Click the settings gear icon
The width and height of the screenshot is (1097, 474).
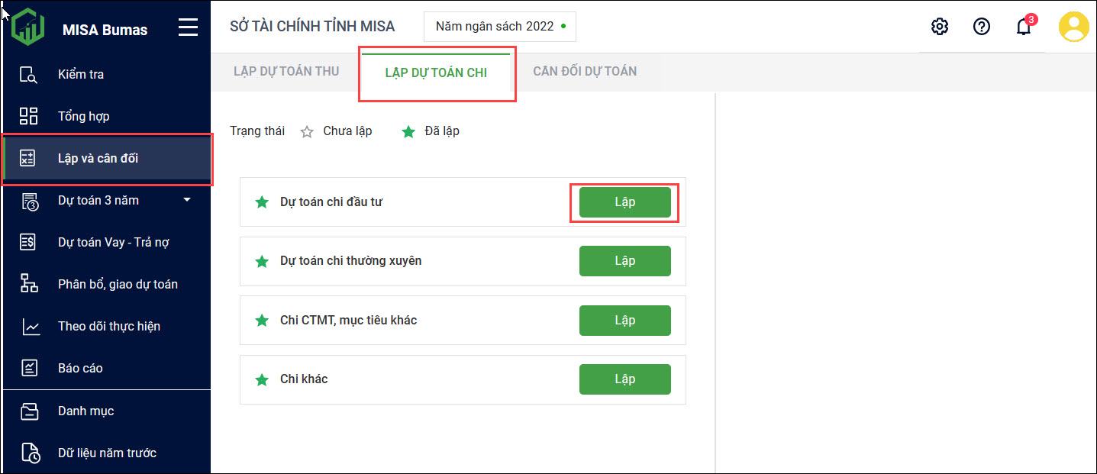pyautogui.click(x=940, y=27)
